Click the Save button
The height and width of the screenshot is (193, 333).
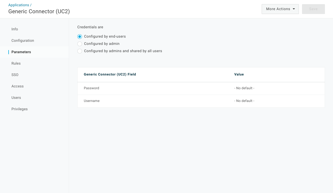[x=313, y=9]
